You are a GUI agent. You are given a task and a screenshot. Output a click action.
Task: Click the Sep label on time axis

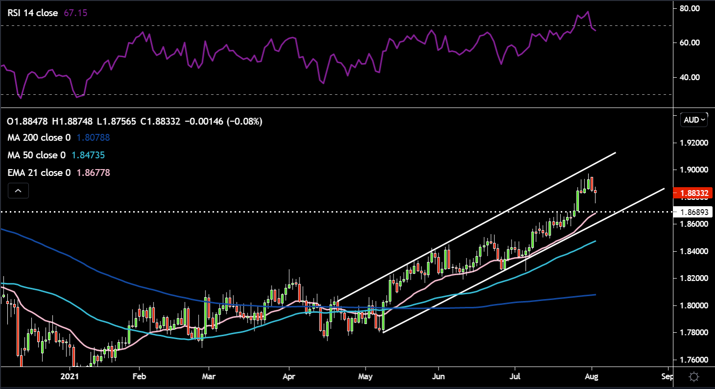click(x=667, y=377)
